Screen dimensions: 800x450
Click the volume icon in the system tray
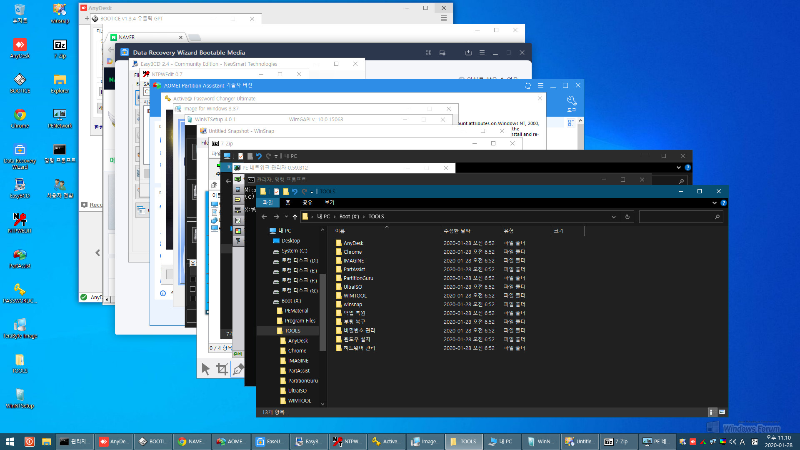(732, 442)
